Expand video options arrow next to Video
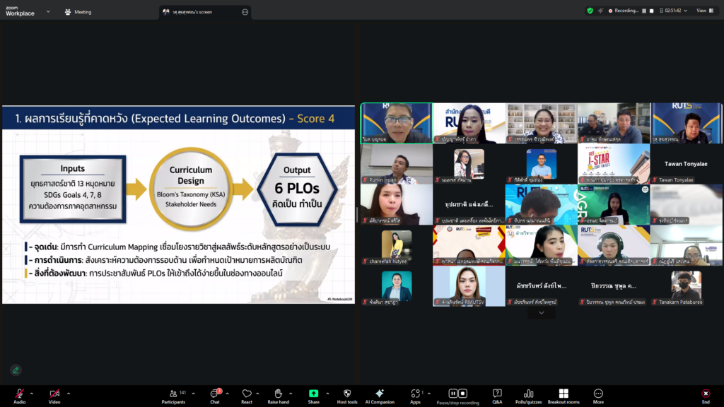This screenshot has width=724, height=407. [x=68, y=394]
